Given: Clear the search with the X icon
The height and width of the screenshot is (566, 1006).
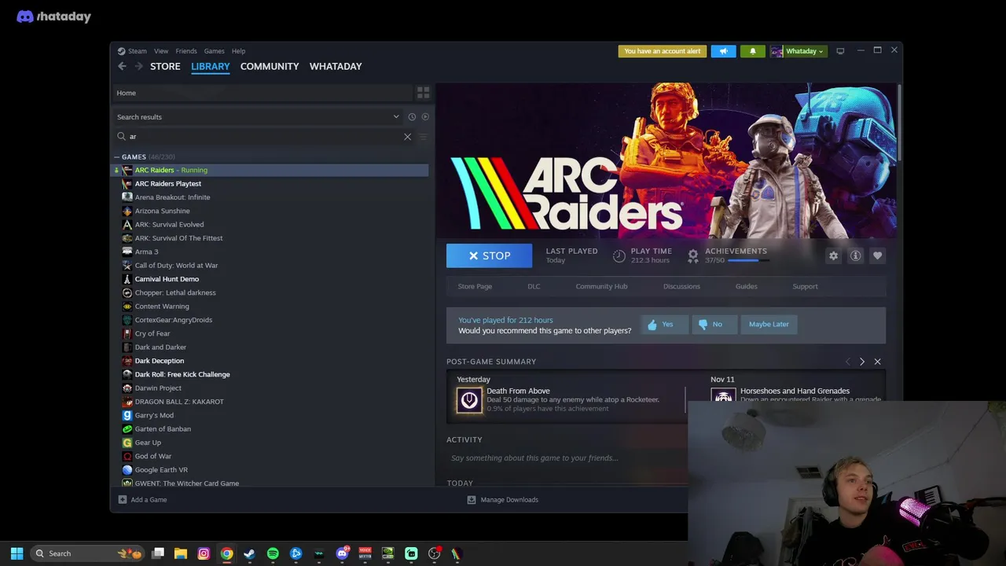Looking at the screenshot, I should pyautogui.click(x=407, y=137).
